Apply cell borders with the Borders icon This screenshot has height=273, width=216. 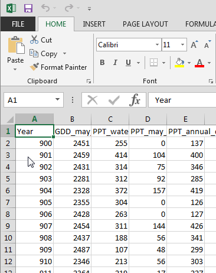(153, 63)
